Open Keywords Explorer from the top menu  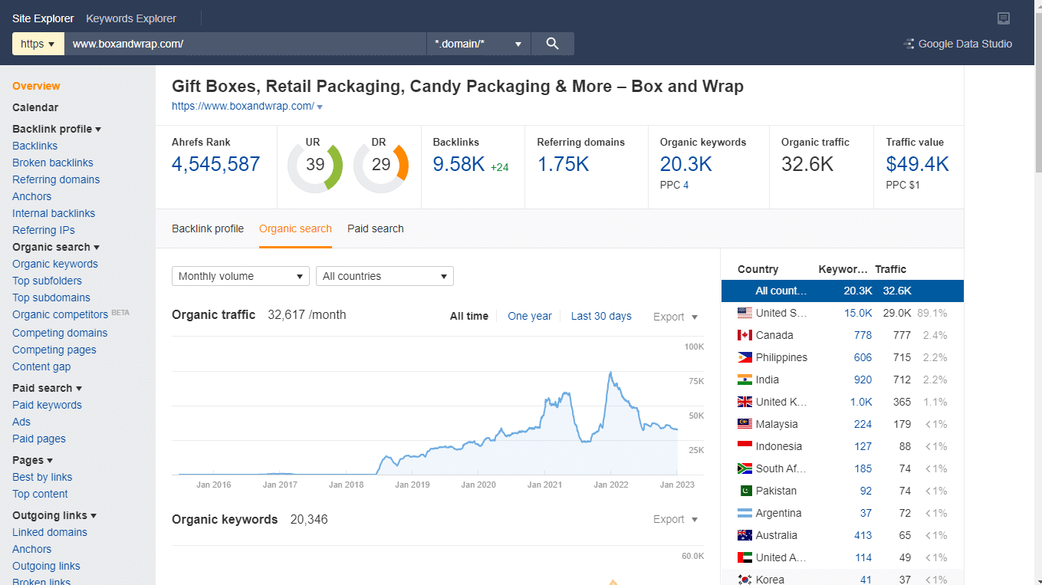130,18
